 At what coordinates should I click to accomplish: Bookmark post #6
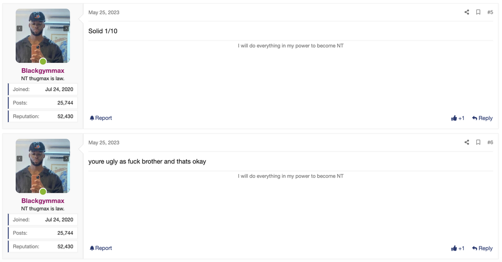478,142
